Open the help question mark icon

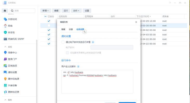[x=170, y=3]
